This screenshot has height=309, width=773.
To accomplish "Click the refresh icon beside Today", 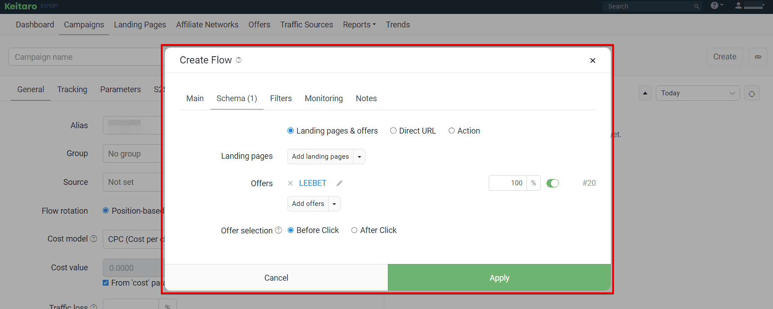I will [752, 94].
